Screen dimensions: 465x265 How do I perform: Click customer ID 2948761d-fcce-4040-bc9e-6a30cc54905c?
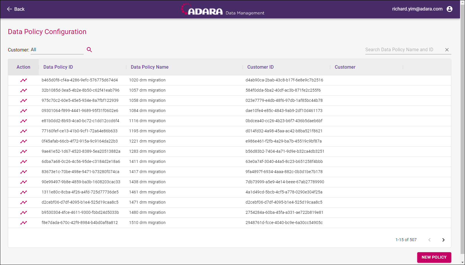coord(284,223)
